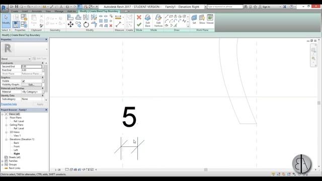
Task: Click the Second End value field
Action: click(x=32, y=66)
